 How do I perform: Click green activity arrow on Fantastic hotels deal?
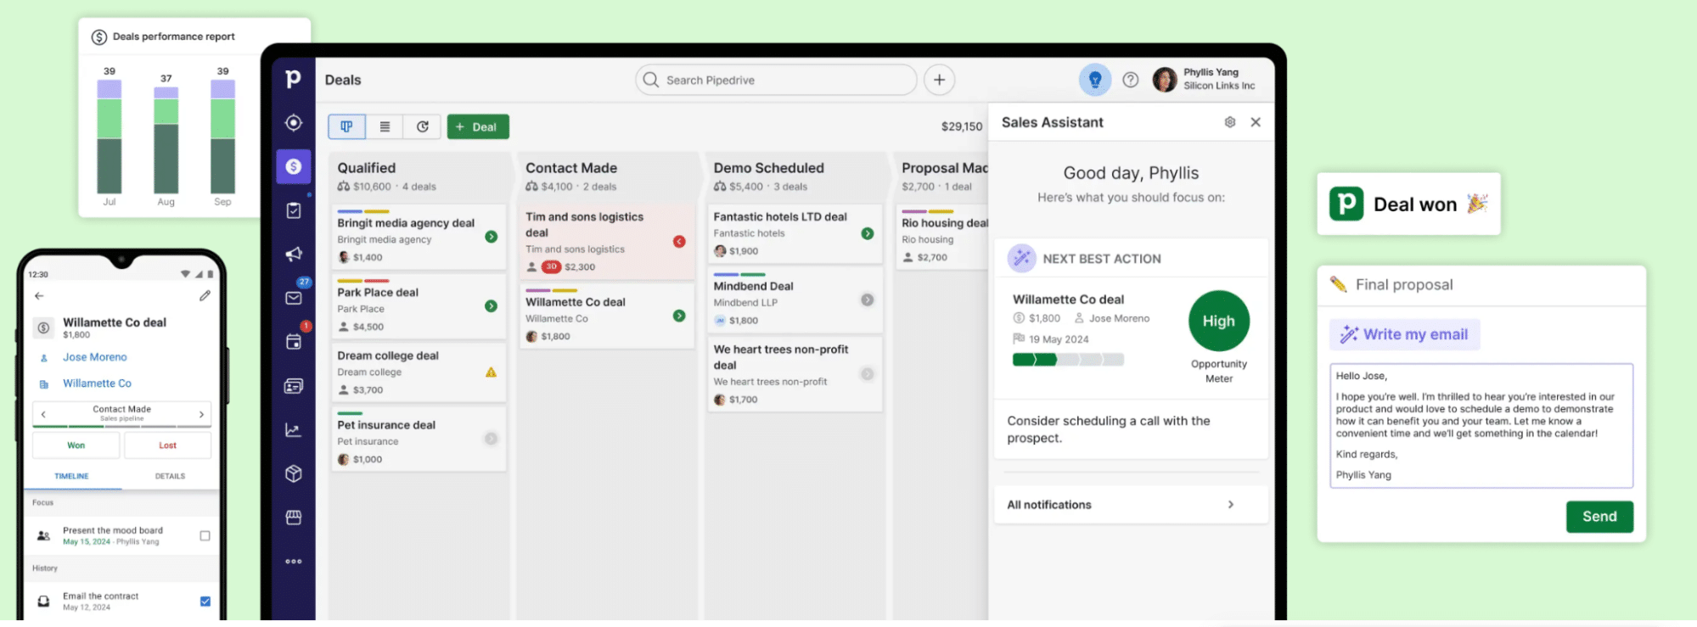coord(868,233)
